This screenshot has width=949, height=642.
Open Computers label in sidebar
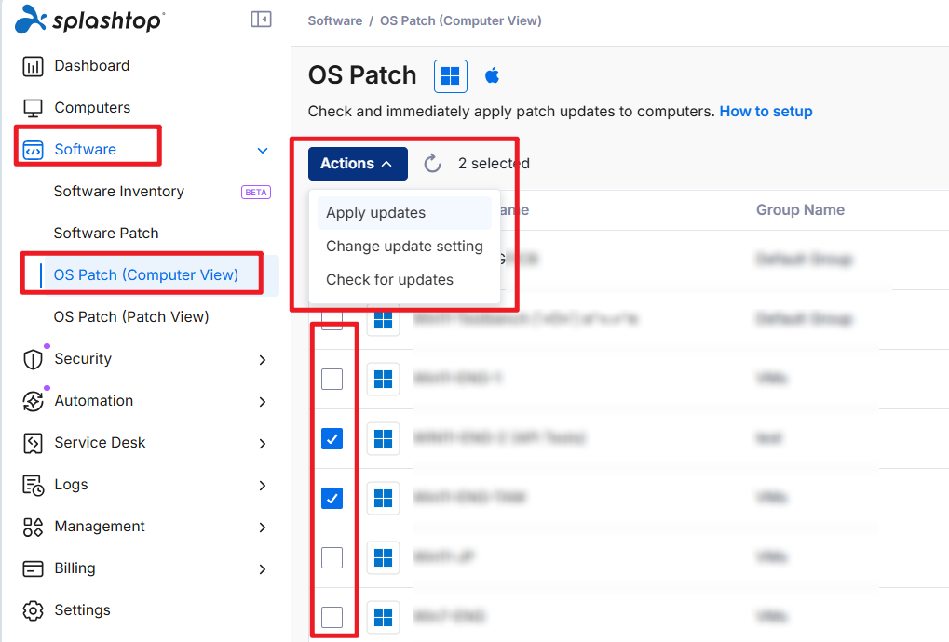(92, 108)
